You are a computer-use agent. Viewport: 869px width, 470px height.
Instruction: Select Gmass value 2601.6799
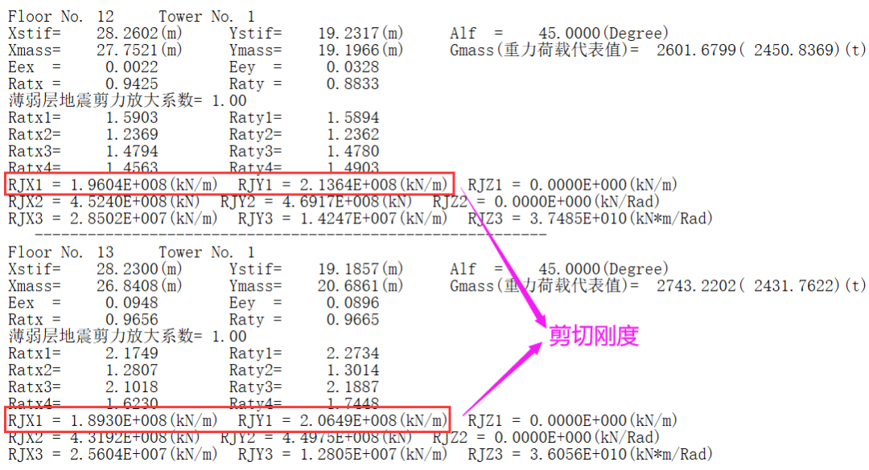pos(697,51)
